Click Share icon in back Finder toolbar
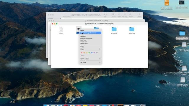Viewport: 189px width, 106px height. coord(119,14)
